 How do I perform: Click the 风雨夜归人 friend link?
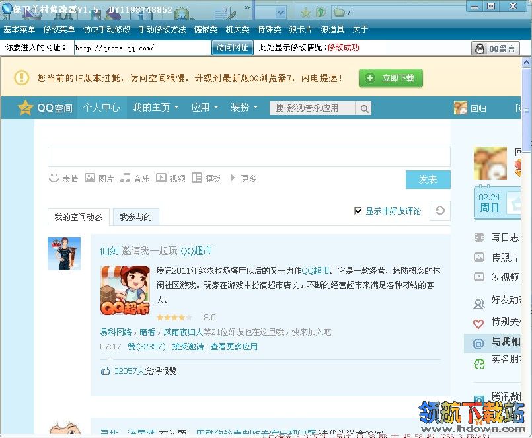point(183,332)
